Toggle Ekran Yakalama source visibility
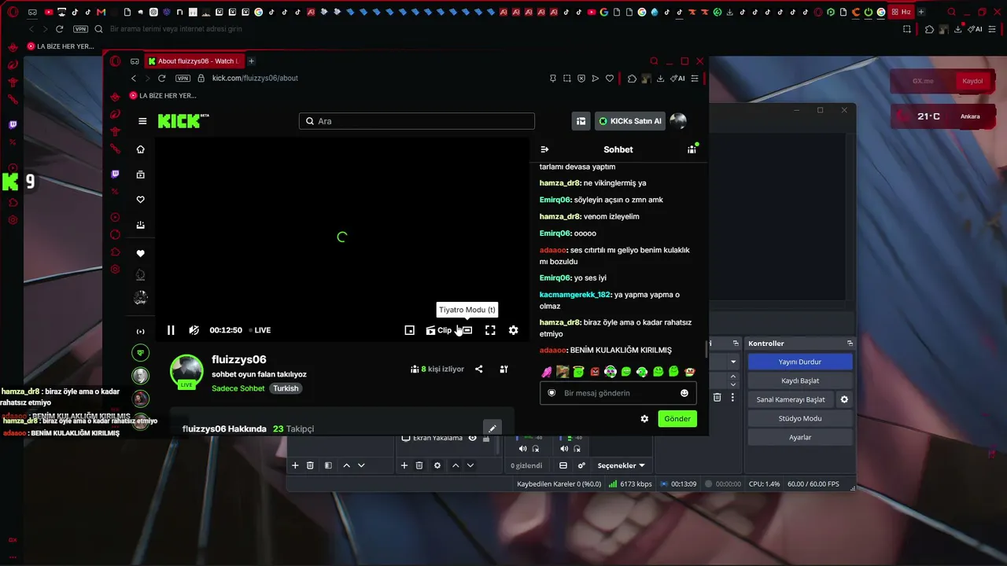The height and width of the screenshot is (566, 1007). [x=472, y=438]
